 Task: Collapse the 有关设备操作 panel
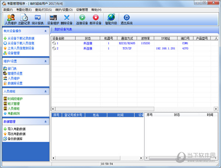(x=45, y=31)
